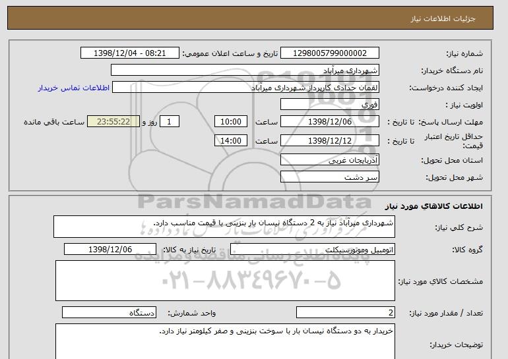Select the تاریخ نیاز به کالا label
This screenshot has height=359, width=508.
189,250
